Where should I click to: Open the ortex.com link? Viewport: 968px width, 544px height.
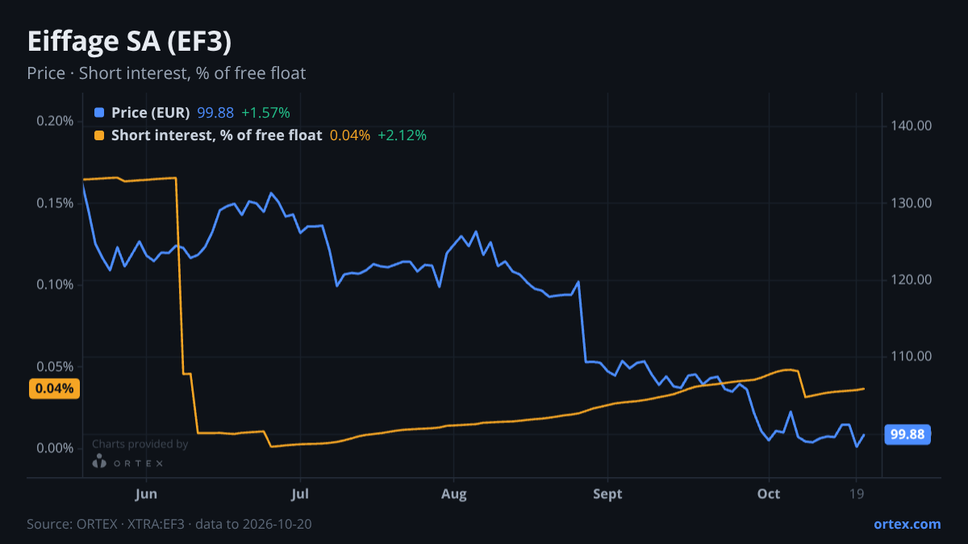(907, 524)
